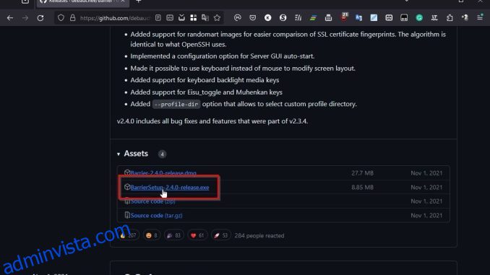This screenshot has width=490, height=275.
Task: Click the tracking protection shield icon
Action: [x=61, y=18]
